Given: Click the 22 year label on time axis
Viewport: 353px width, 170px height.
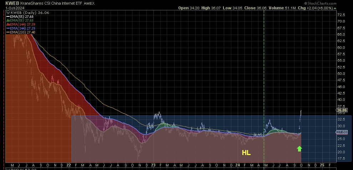Looking at the screenshot, I should click(x=69, y=165).
